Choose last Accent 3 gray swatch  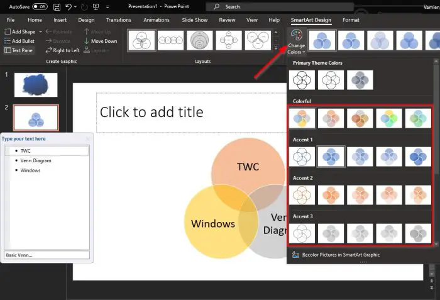[418, 233]
